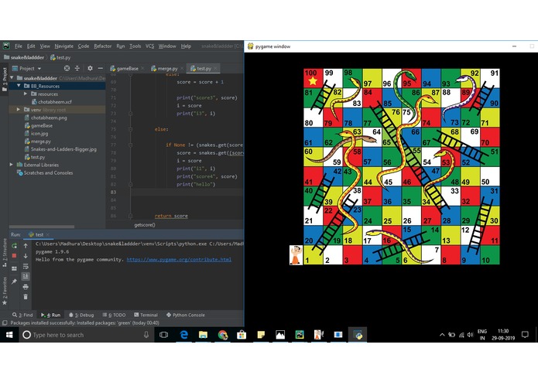Open PyCharm from the taskbar
Screen dimensions: 538x382
click(300, 335)
